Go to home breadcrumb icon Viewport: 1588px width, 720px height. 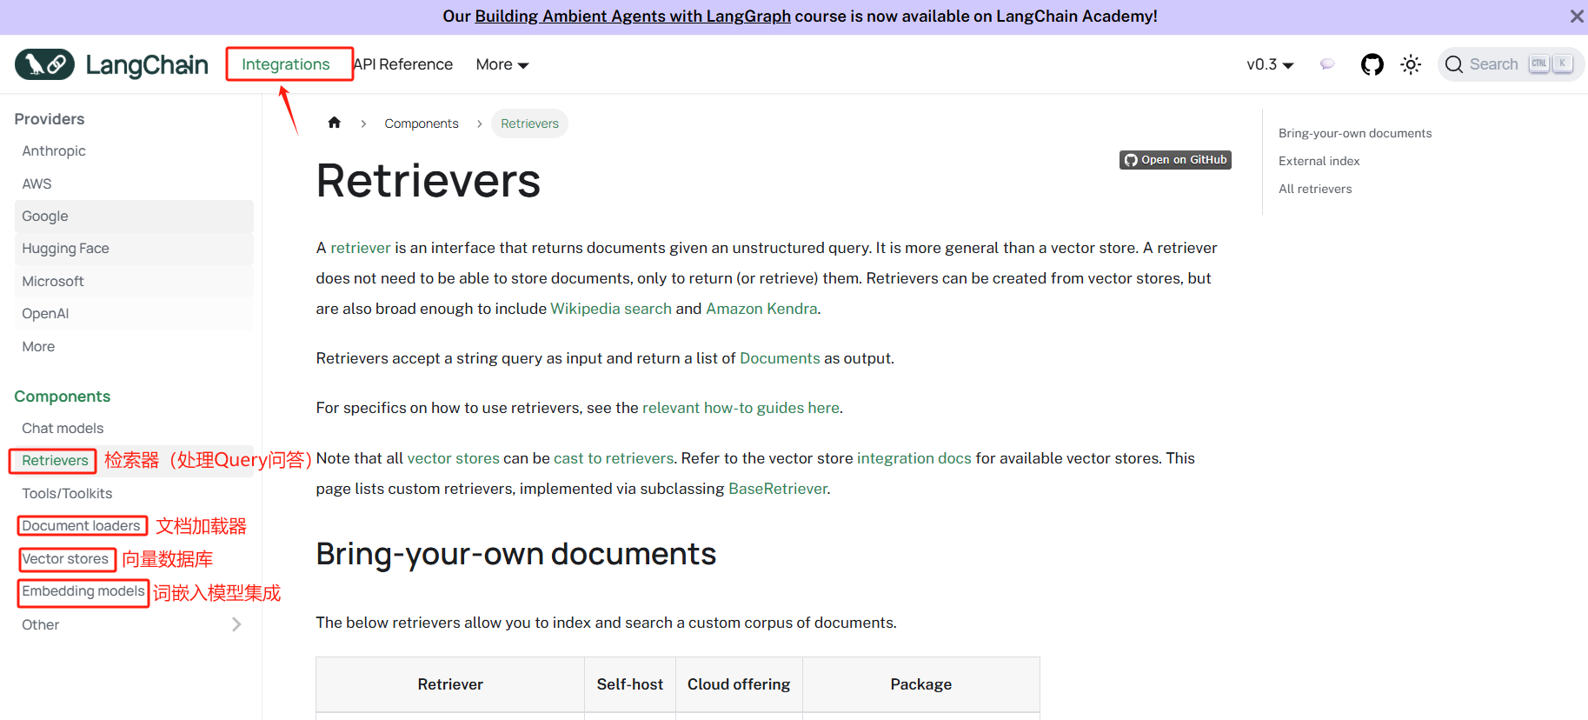tap(334, 123)
